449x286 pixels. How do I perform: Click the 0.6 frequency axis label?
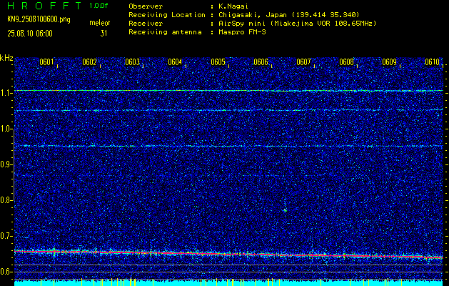point(6,272)
